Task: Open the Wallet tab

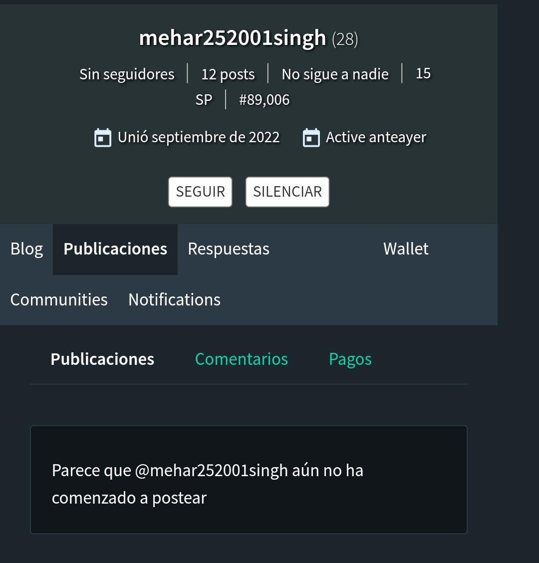Action: pos(406,249)
